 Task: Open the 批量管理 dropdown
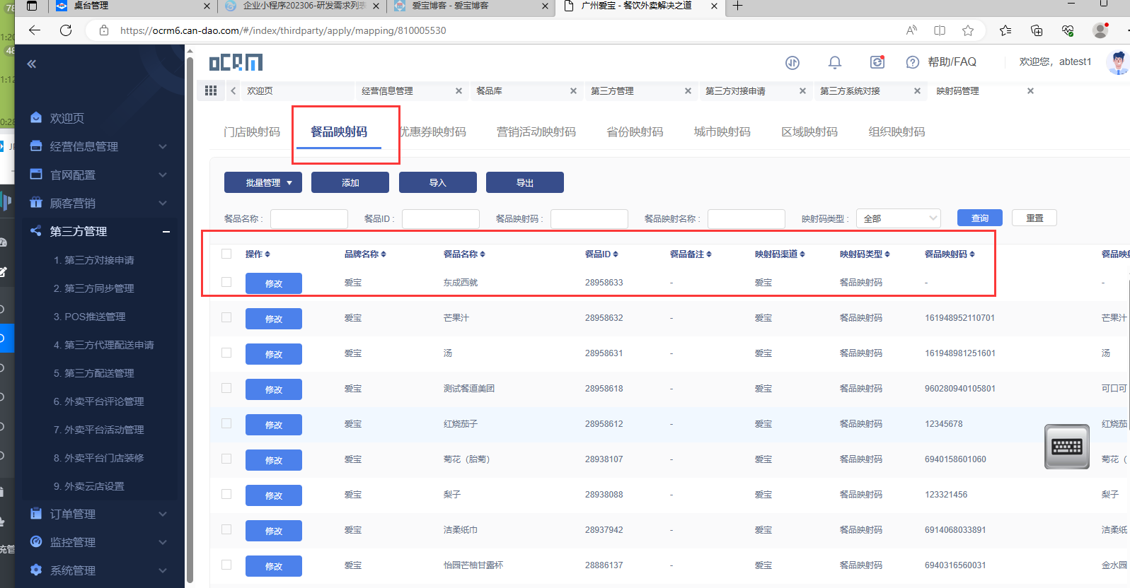pos(263,182)
